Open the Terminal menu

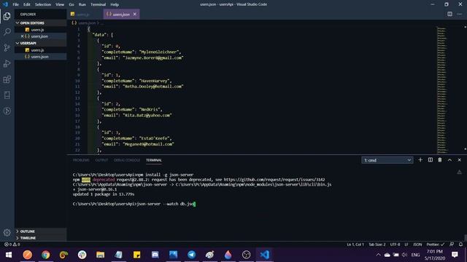point(99,4)
